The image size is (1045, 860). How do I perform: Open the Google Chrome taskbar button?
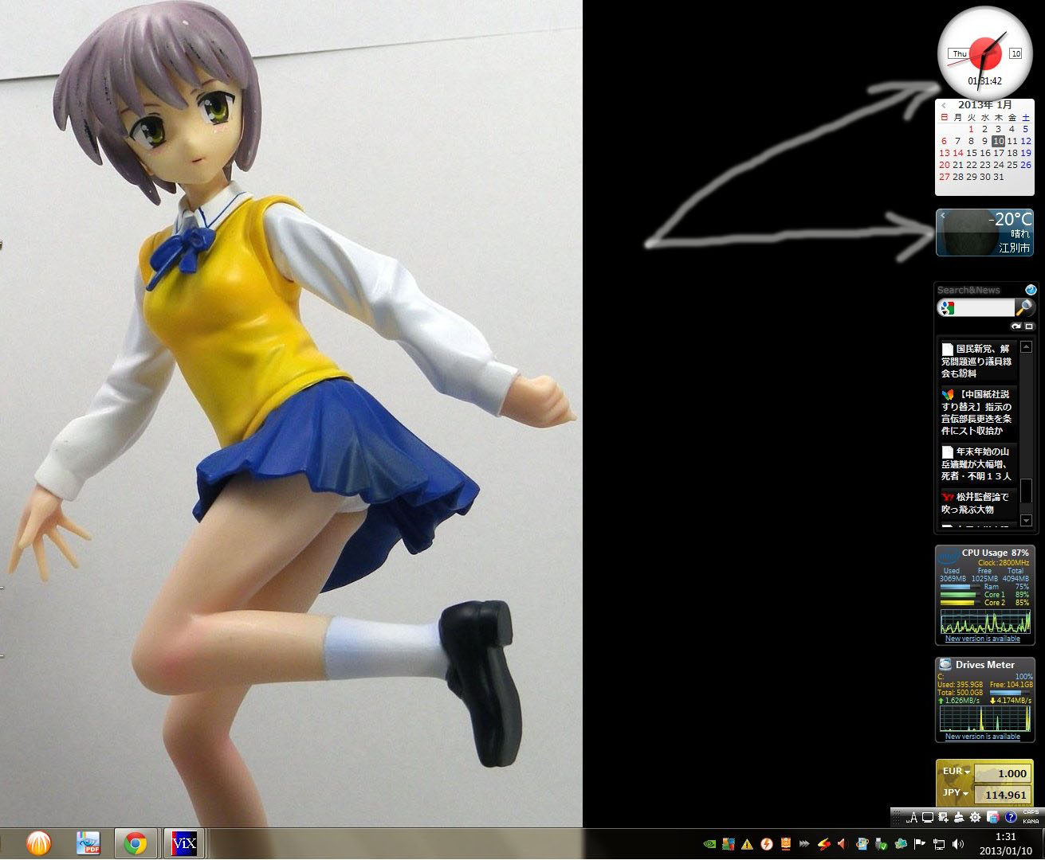click(135, 843)
